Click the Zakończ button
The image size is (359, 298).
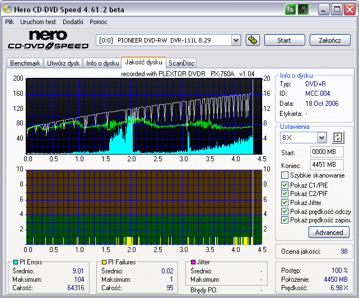tap(330, 40)
